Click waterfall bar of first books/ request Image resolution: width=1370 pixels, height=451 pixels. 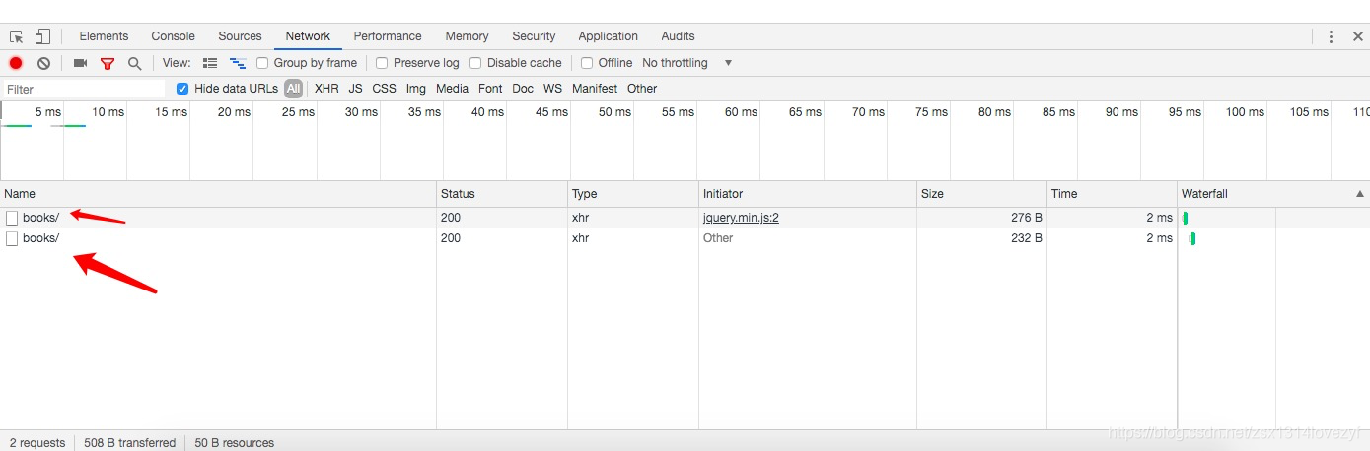click(1185, 218)
